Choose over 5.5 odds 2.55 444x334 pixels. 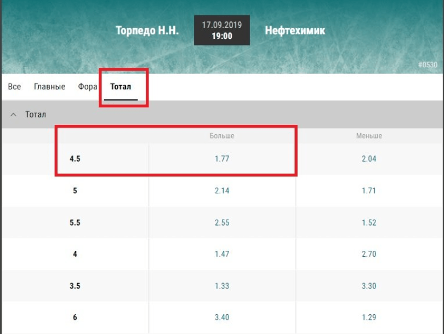point(222,222)
